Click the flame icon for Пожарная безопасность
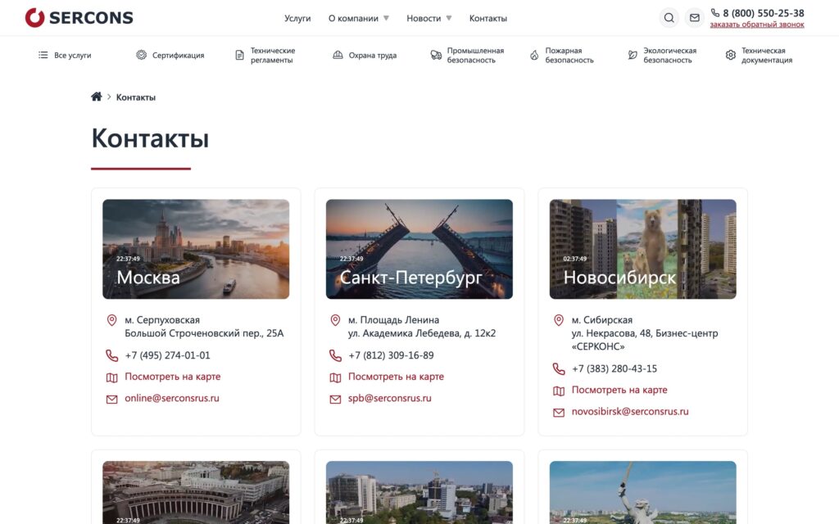Image resolution: width=839 pixels, height=524 pixels. coord(534,55)
